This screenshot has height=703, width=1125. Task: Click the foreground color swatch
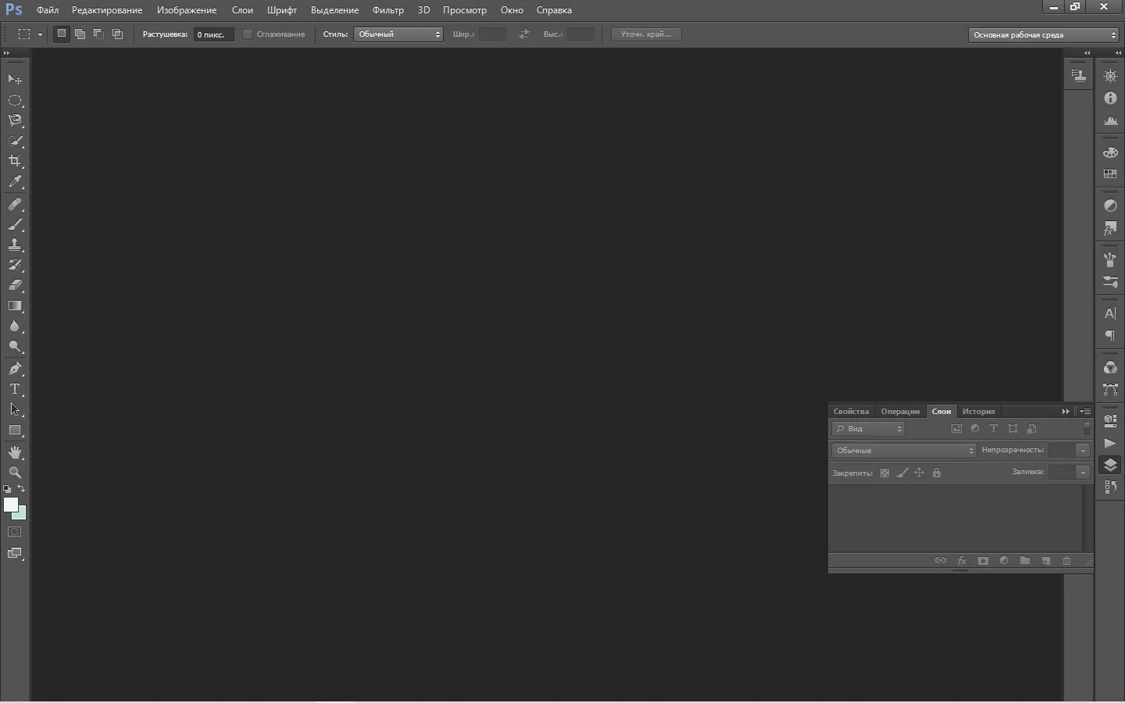(x=11, y=505)
